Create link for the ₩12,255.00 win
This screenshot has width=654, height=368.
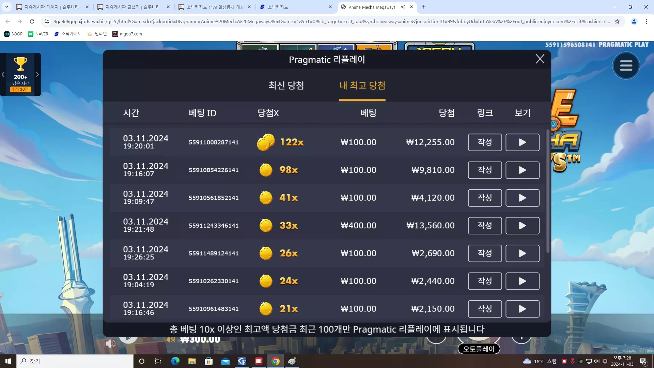point(485,142)
